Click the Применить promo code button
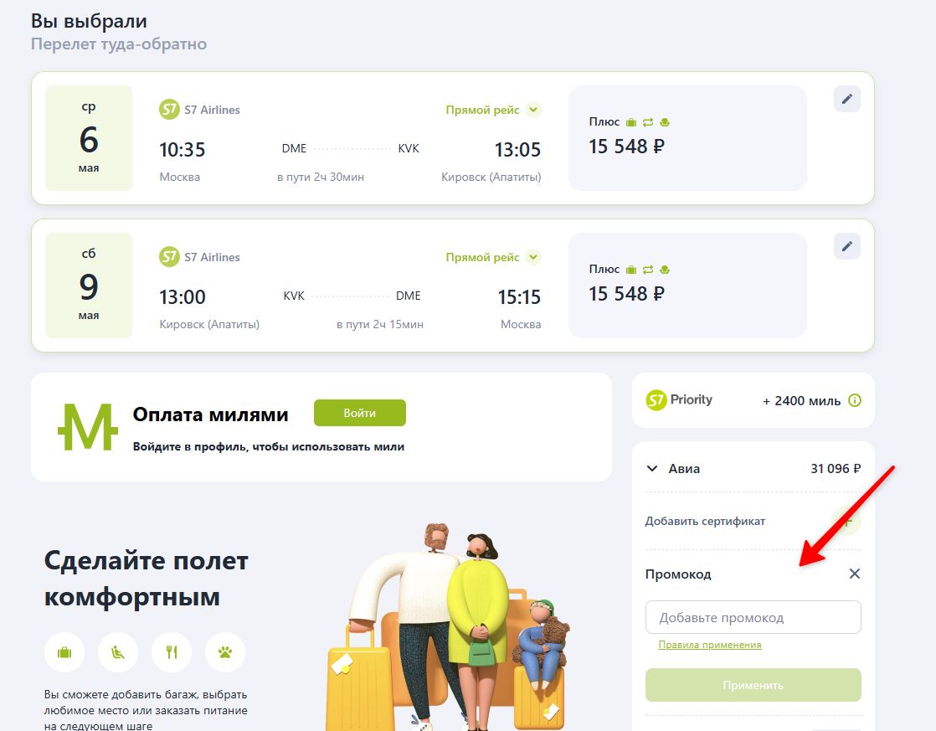The image size is (936, 731). pos(753,685)
